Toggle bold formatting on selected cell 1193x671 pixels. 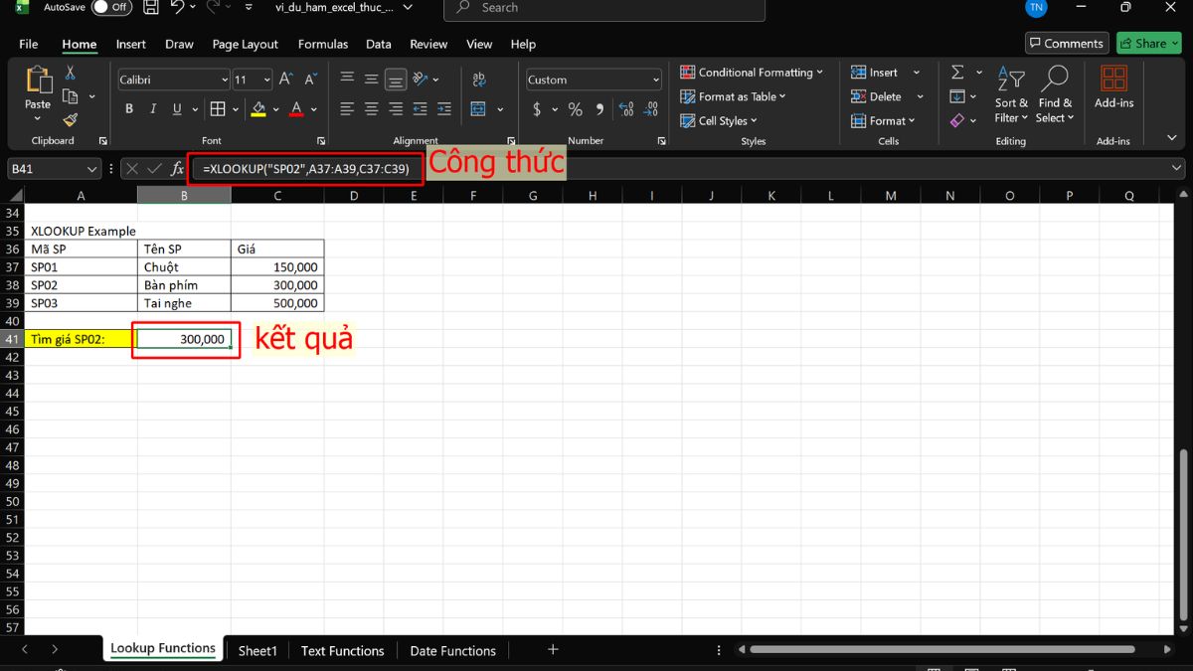click(128, 108)
